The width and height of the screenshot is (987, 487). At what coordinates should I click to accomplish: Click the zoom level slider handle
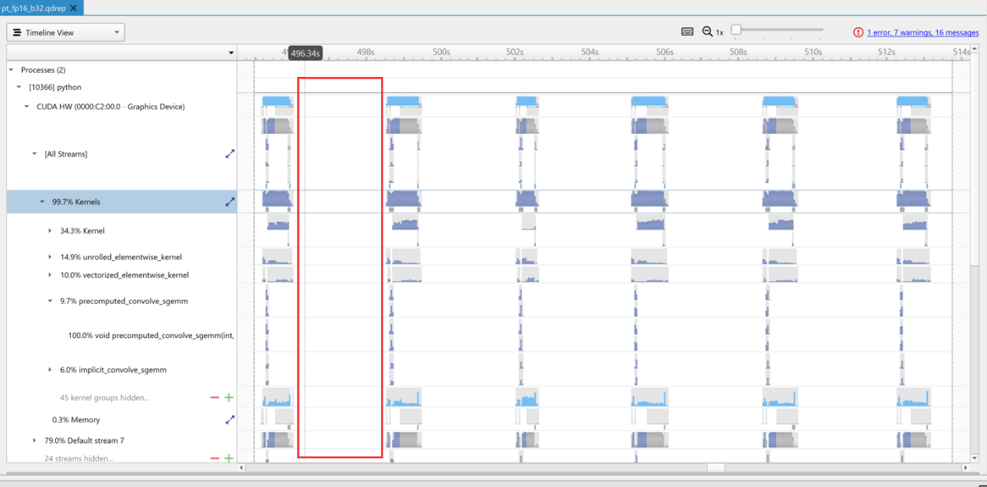click(x=736, y=30)
